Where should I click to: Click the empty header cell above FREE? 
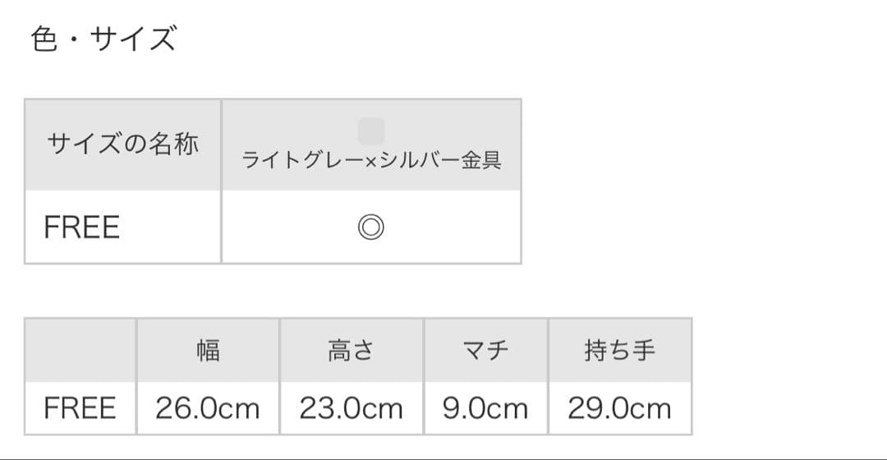pyautogui.click(x=80, y=351)
